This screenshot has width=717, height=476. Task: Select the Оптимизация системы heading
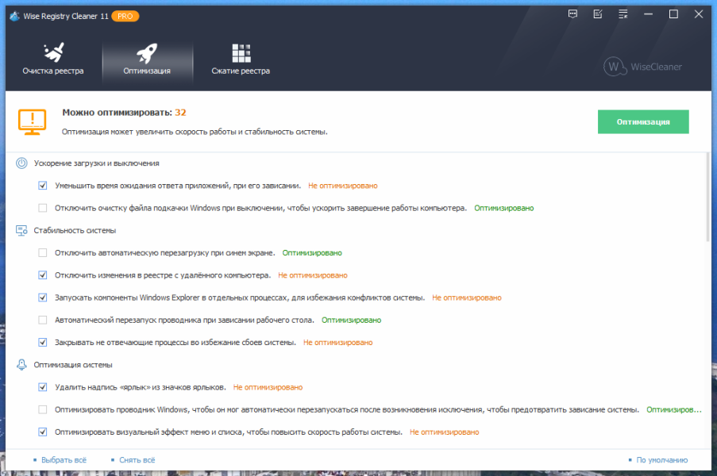[73, 365]
